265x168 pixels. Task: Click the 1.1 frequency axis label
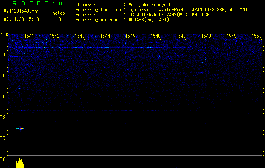[3, 55]
